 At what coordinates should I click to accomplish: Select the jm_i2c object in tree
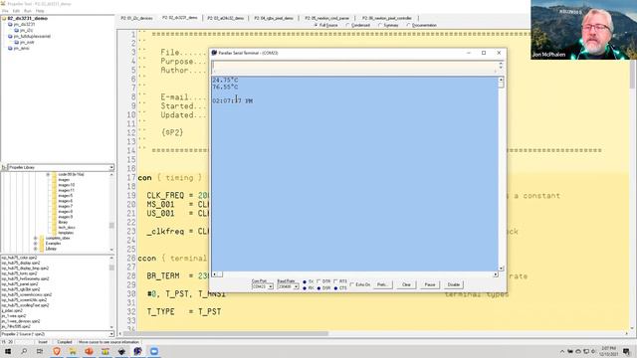coord(26,31)
